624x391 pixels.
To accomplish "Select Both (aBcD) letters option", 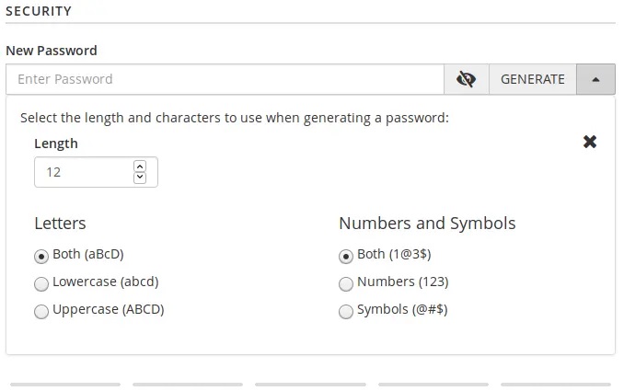I will click(41, 256).
